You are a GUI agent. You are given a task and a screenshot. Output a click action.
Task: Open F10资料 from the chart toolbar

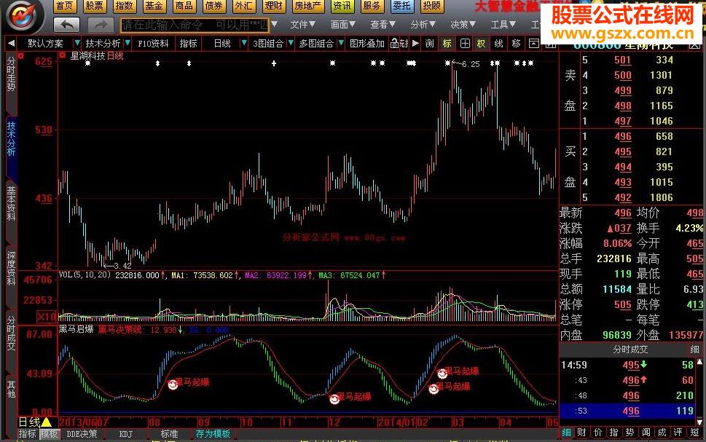click(x=153, y=44)
